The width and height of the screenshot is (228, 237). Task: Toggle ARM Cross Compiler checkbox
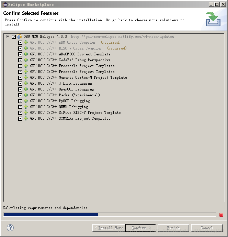[20, 43]
